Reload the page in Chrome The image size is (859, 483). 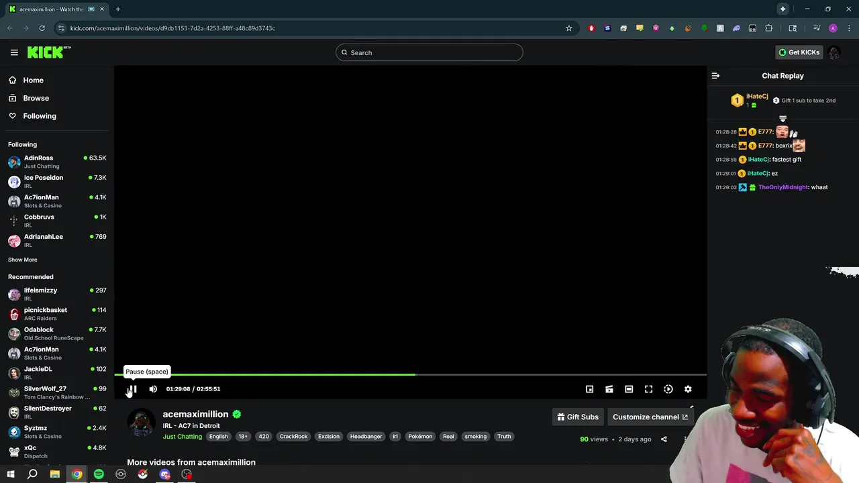click(x=42, y=28)
